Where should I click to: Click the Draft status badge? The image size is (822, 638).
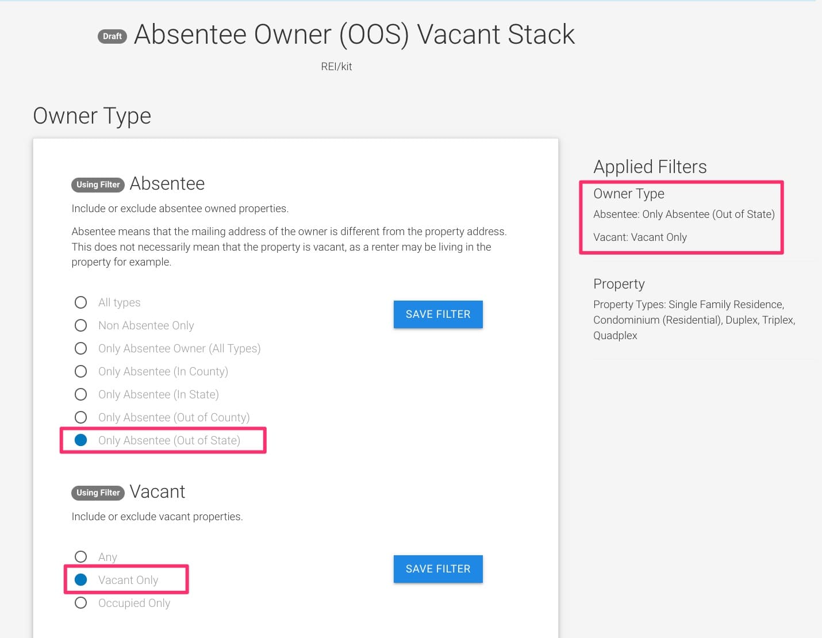112,36
